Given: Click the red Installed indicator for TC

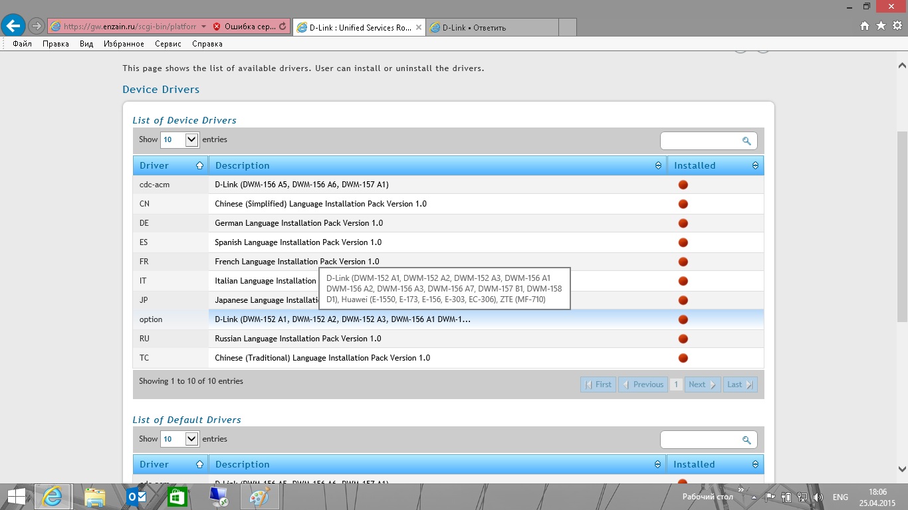Looking at the screenshot, I should click(683, 358).
